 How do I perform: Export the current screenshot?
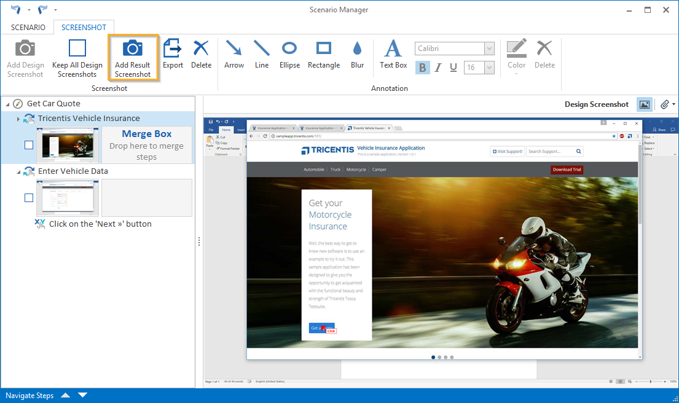pos(173,49)
